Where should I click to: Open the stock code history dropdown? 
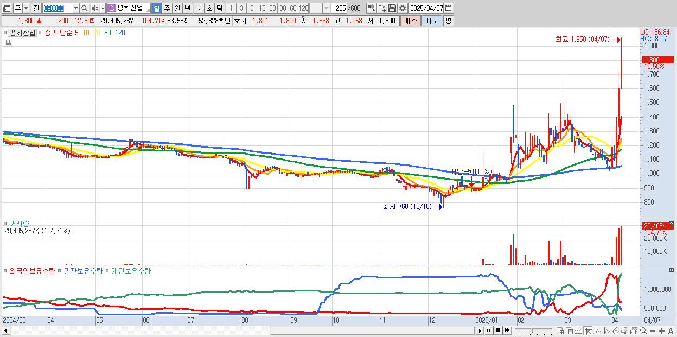pyautogui.click(x=75, y=8)
